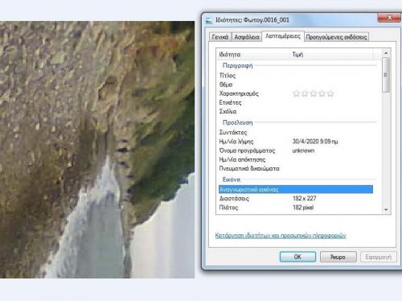
Task: Click the Τίτλος value field
Action: pyautogui.click(x=332, y=76)
